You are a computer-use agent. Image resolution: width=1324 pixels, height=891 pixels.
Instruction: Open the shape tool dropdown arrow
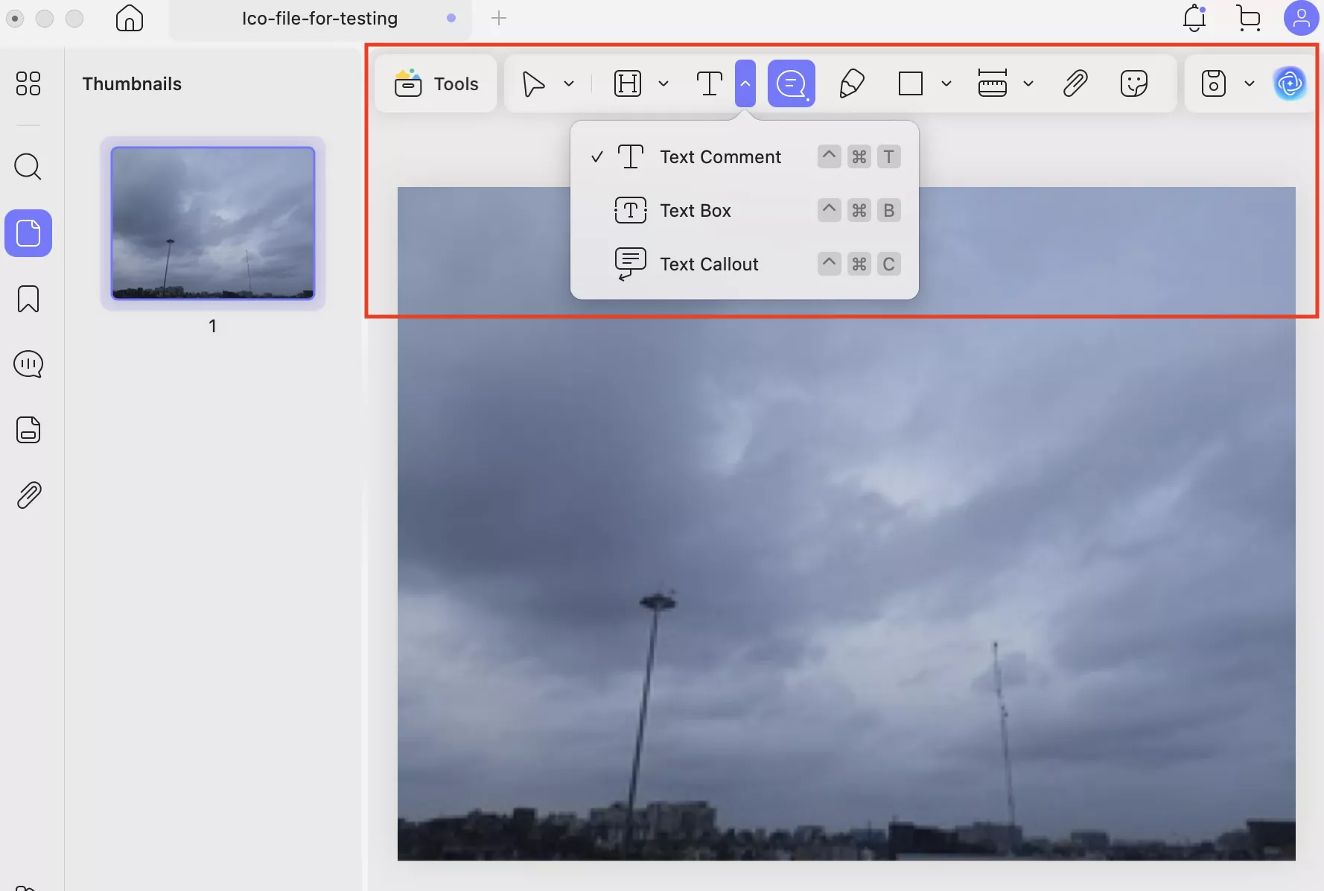(946, 83)
